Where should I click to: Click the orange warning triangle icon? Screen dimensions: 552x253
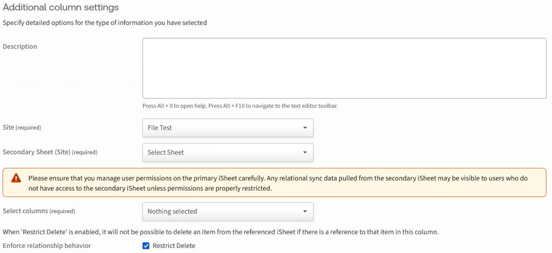tap(16, 178)
